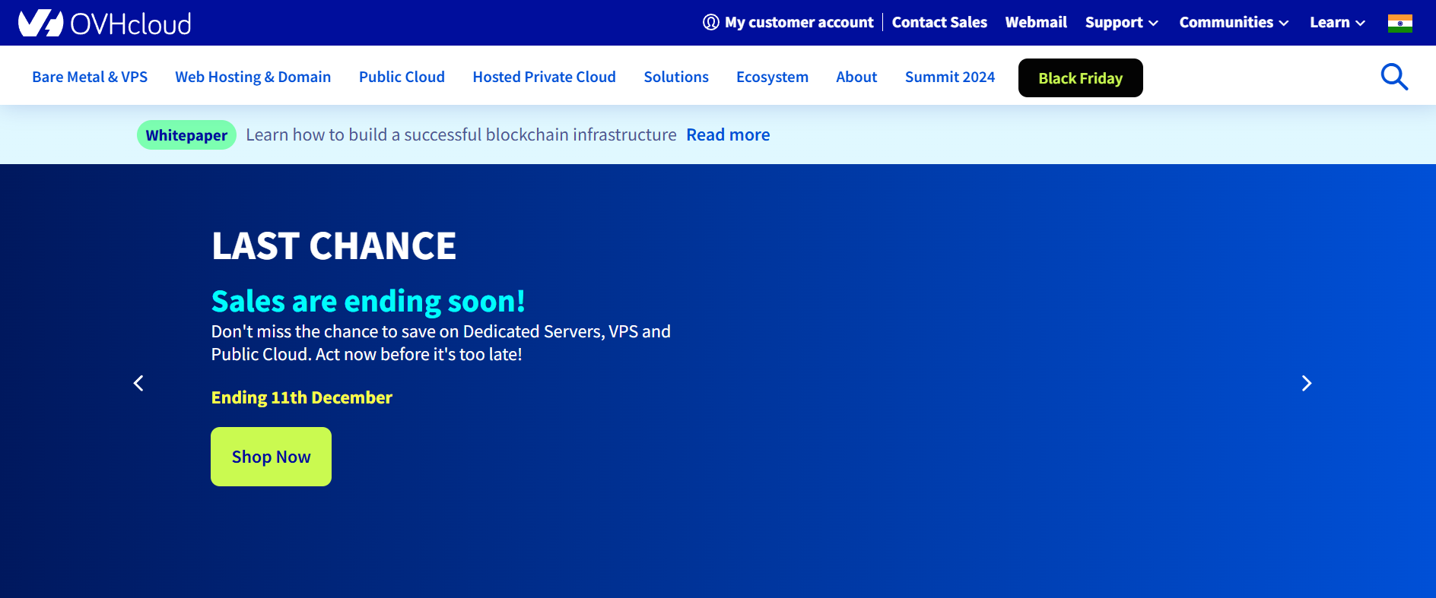
Task: Select Public Cloud navigation item
Action: click(x=402, y=77)
